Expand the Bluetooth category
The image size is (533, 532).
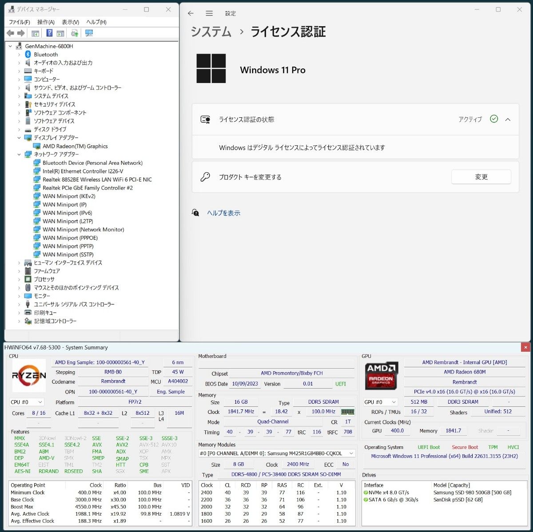(x=19, y=55)
